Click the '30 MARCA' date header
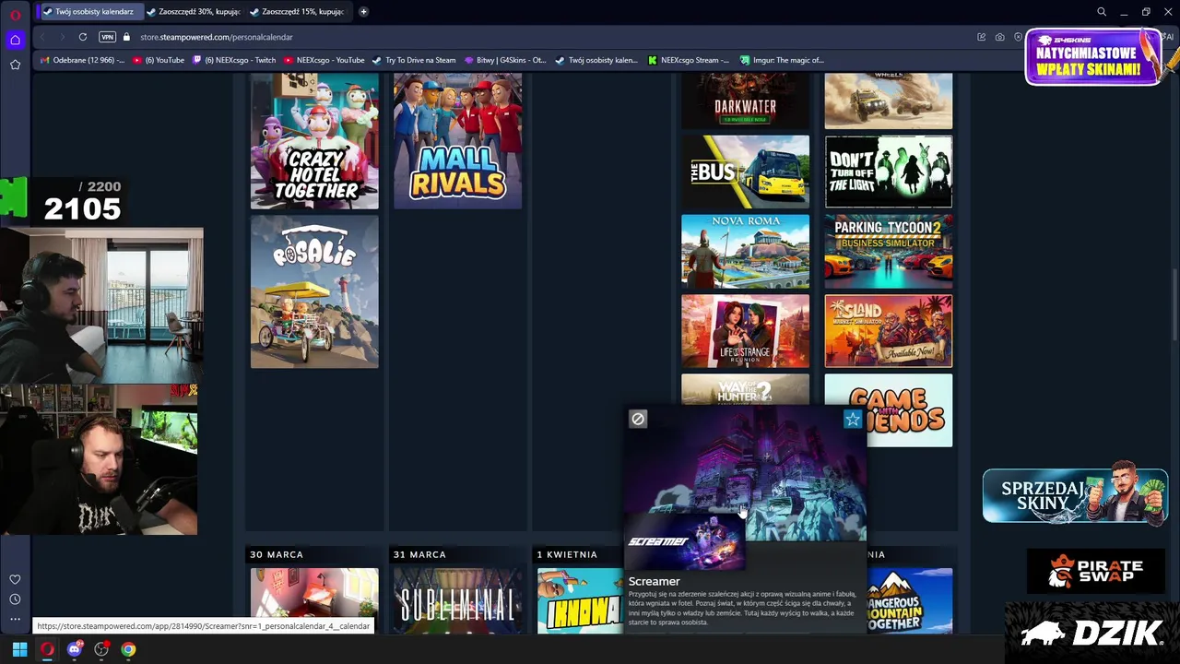The height and width of the screenshot is (664, 1180). pos(277,554)
